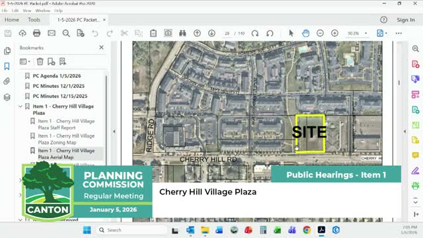Open the Help question mark icon
Image resolution: width=423 pixels, height=238 pixels.
point(383,20)
